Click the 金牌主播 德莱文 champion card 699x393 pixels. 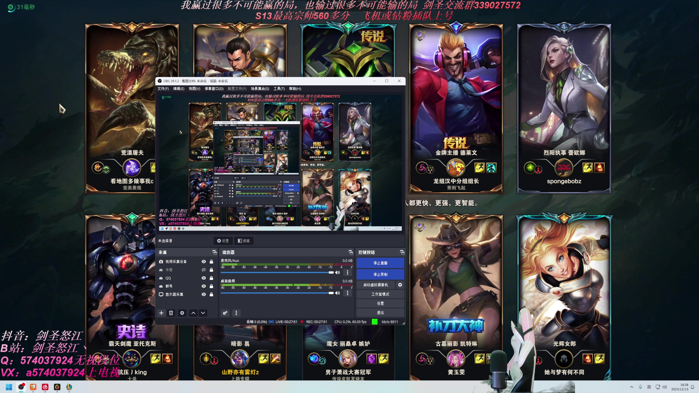(x=456, y=109)
